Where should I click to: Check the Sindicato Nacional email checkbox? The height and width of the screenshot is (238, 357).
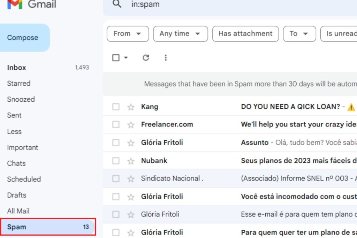click(x=116, y=178)
